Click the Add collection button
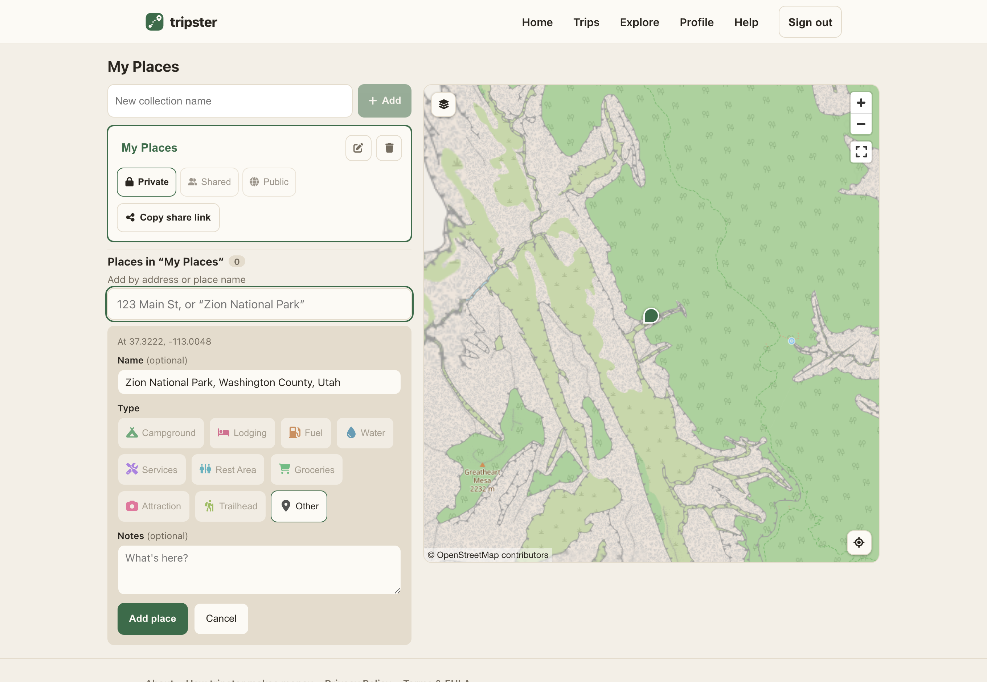Viewport: 987px width, 682px height. [x=385, y=101]
